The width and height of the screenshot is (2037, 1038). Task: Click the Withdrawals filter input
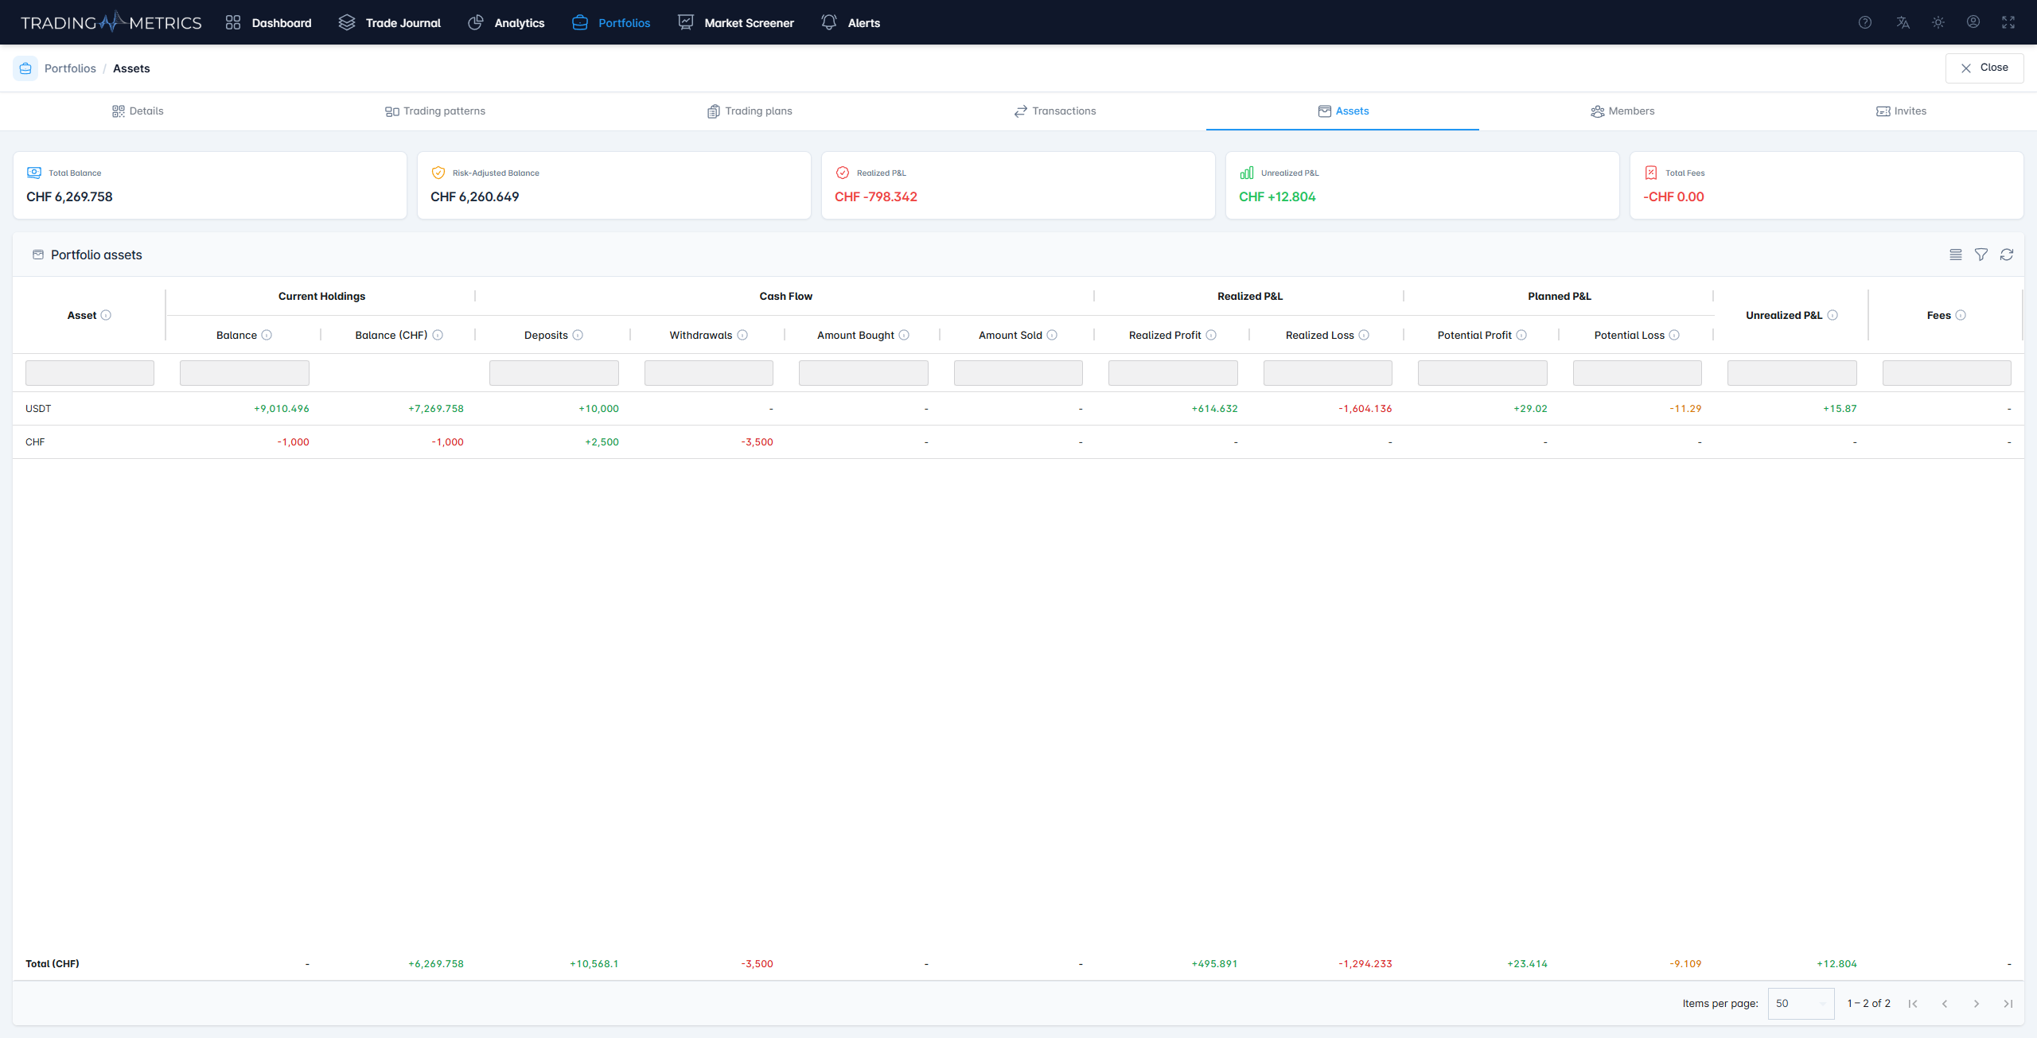pos(709,373)
